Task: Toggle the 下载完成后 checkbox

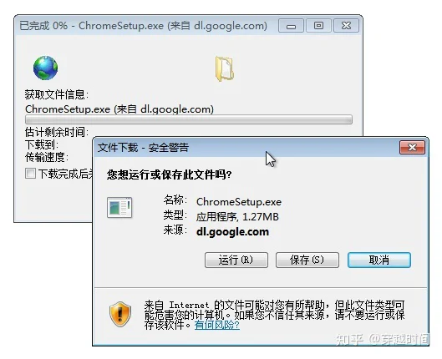Action: pos(30,174)
